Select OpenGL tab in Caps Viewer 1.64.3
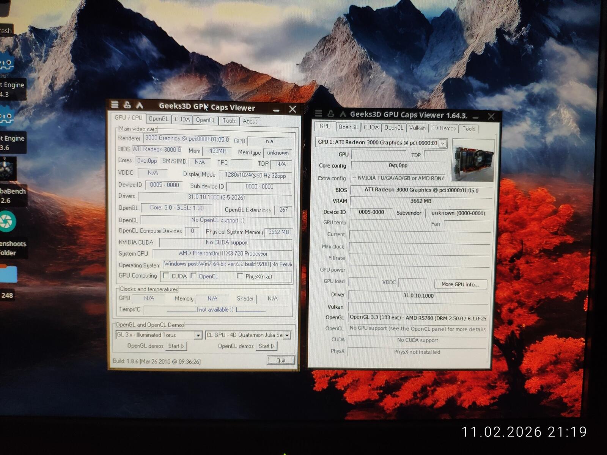This screenshot has width=607, height=455. point(348,127)
